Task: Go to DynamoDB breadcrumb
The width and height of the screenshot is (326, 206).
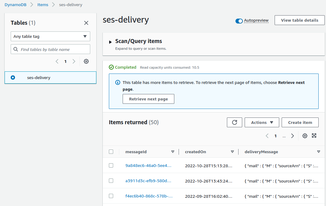Action: click(16, 5)
